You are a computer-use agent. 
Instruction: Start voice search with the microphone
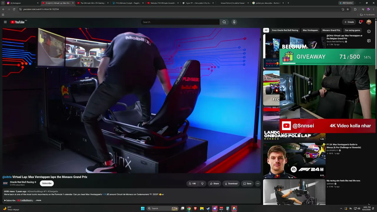234,22
